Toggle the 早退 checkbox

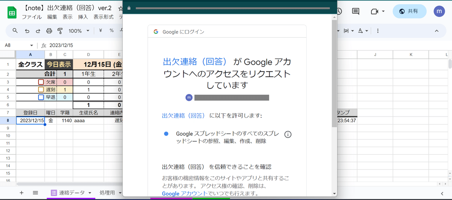(41, 97)
